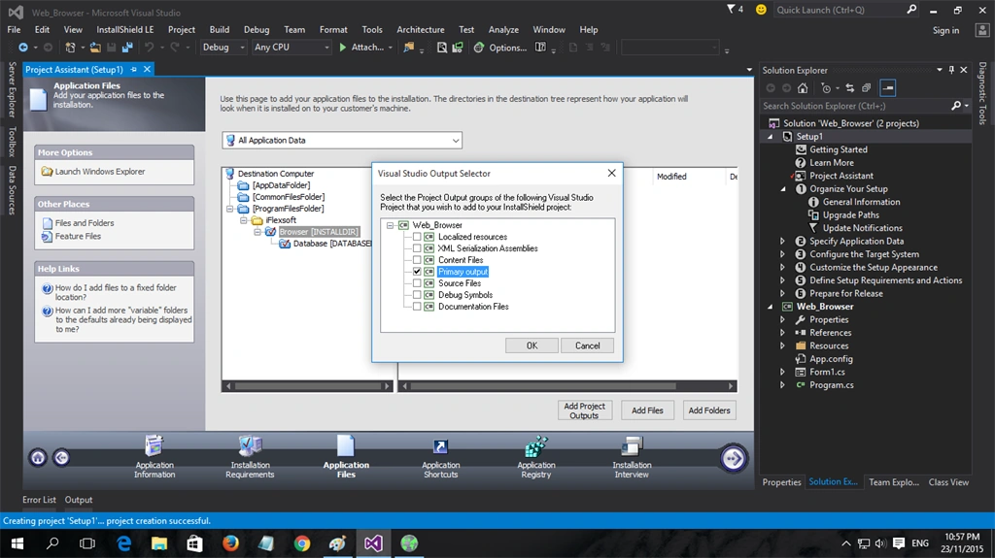The height and width of the screenshot is (558, 995).
Task: Click the feedback smiley icon
Action: [x=761, y=10]
